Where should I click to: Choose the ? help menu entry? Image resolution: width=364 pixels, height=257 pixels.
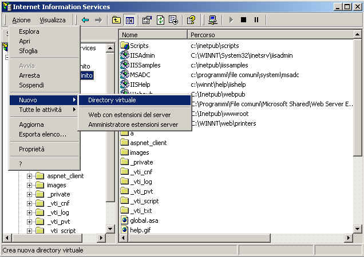click(43, 164)
